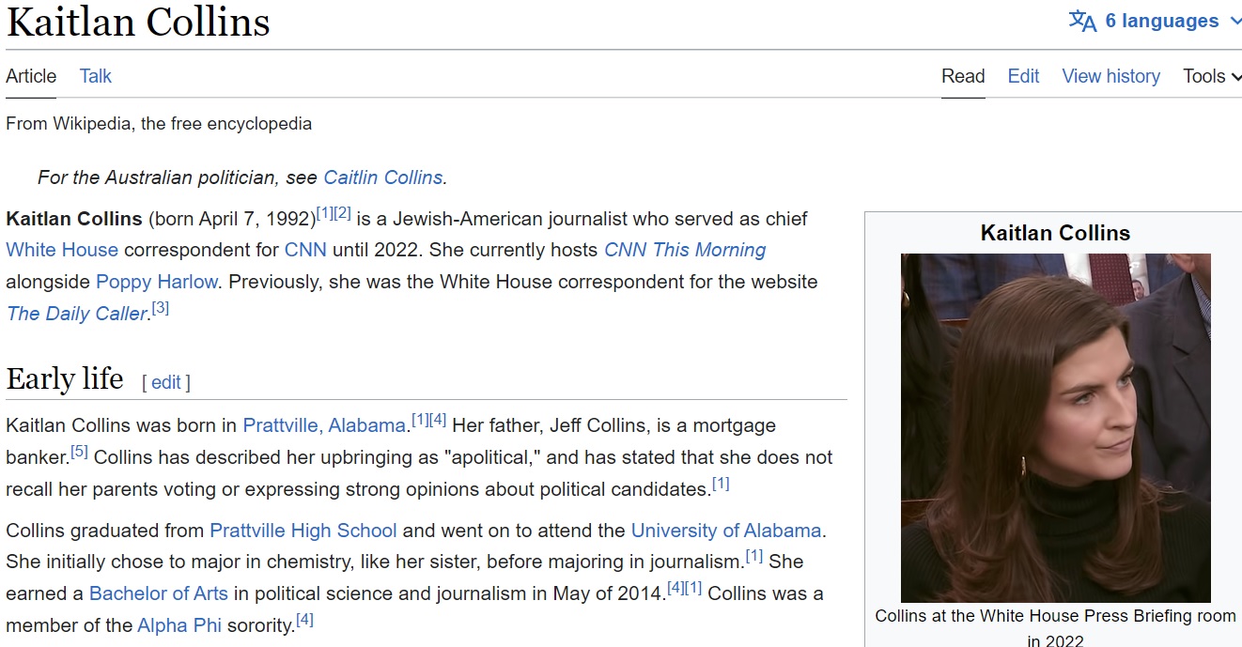Select the Read tab
Screen dimensions: 1242x647
tap(963, 76)
